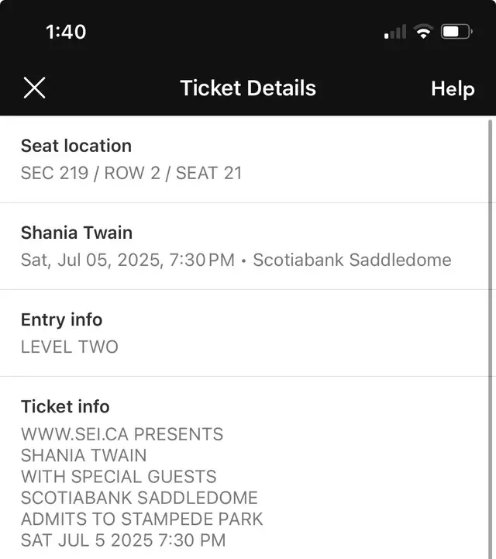Click the Ticket Details title
Image resolution: width=496 pixels, height=559 pixels.
click(x=248, y=88)
